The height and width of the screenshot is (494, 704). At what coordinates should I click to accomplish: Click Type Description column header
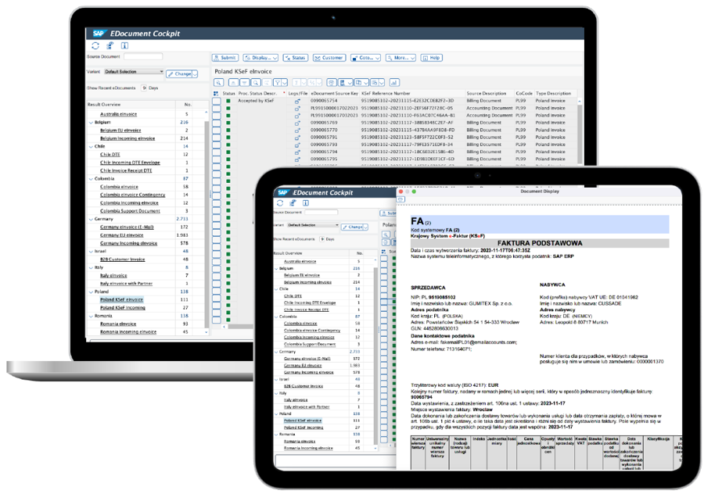(x=554, y=93)
